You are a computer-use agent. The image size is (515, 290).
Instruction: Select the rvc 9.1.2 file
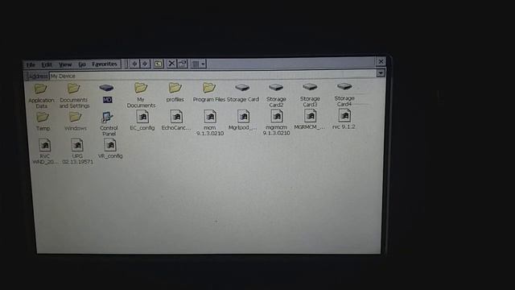(344, 119)
